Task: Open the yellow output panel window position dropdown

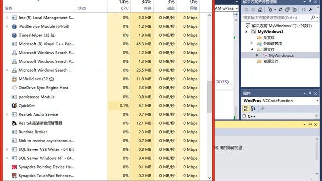Action: pyautogui.click(x=304, y=124)
